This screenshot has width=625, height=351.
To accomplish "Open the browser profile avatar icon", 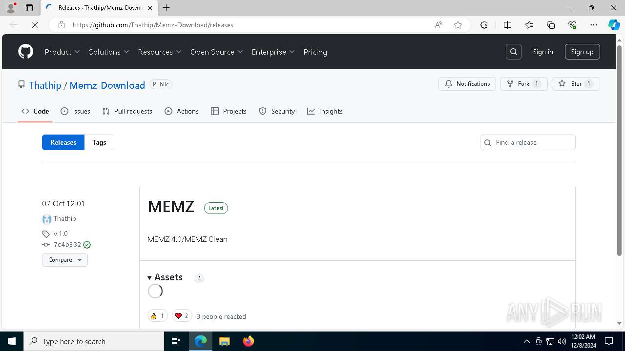I will [11, 8].
